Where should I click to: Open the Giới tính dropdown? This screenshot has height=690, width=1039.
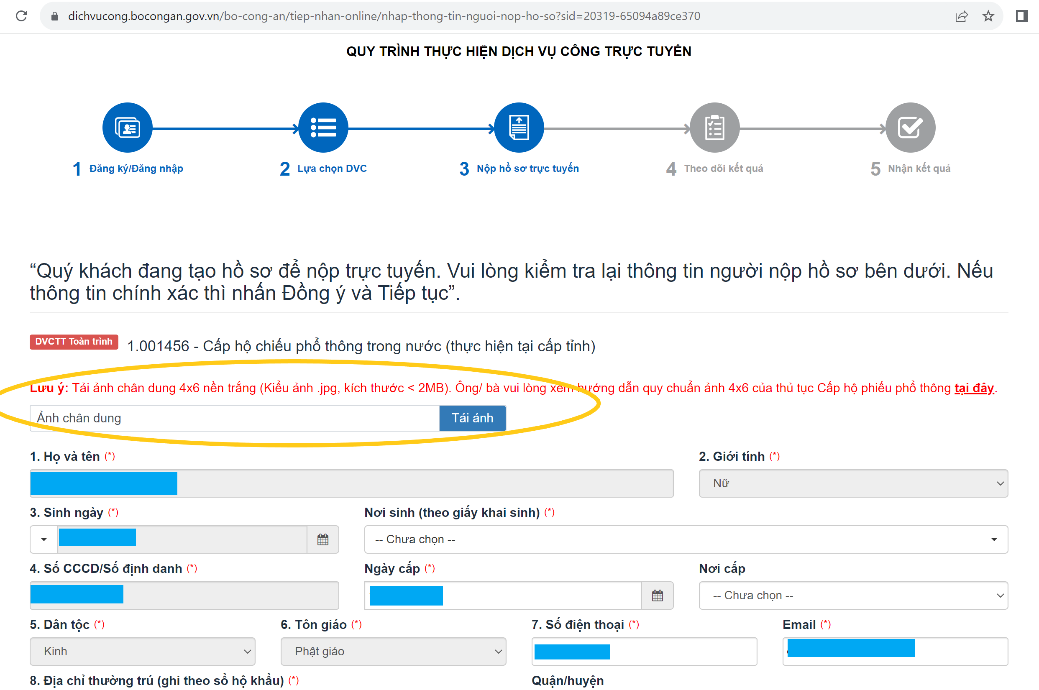coord(853,483)
